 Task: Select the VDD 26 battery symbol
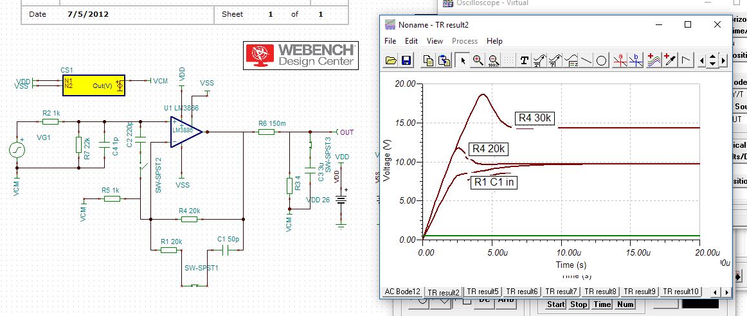(x=341, y=200)
